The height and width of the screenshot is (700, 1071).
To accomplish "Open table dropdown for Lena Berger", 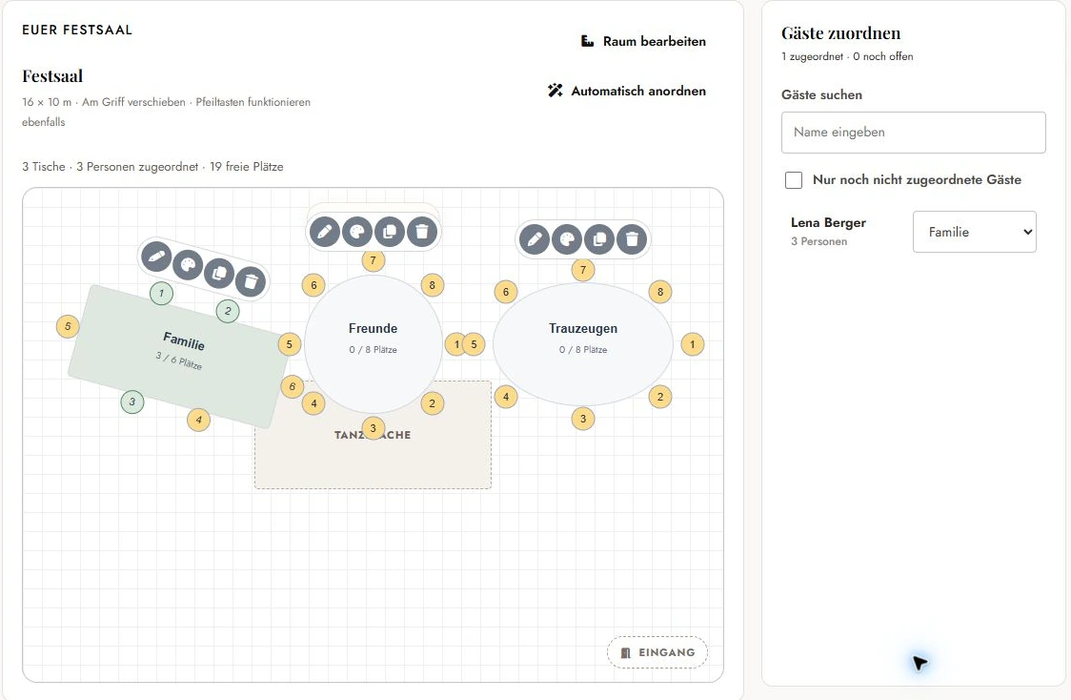I will point(974,232).
